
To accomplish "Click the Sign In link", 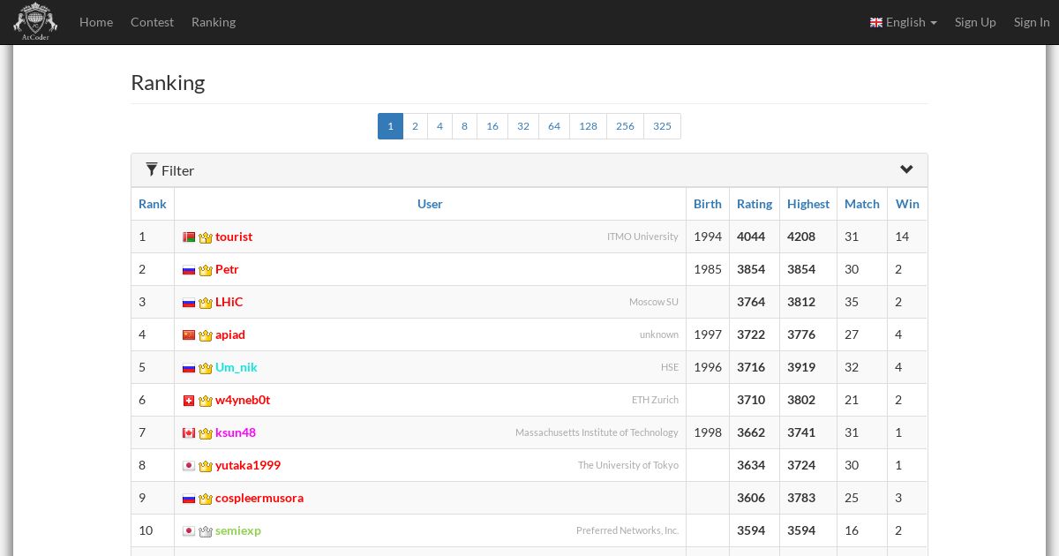I will tap(1032, 22).
